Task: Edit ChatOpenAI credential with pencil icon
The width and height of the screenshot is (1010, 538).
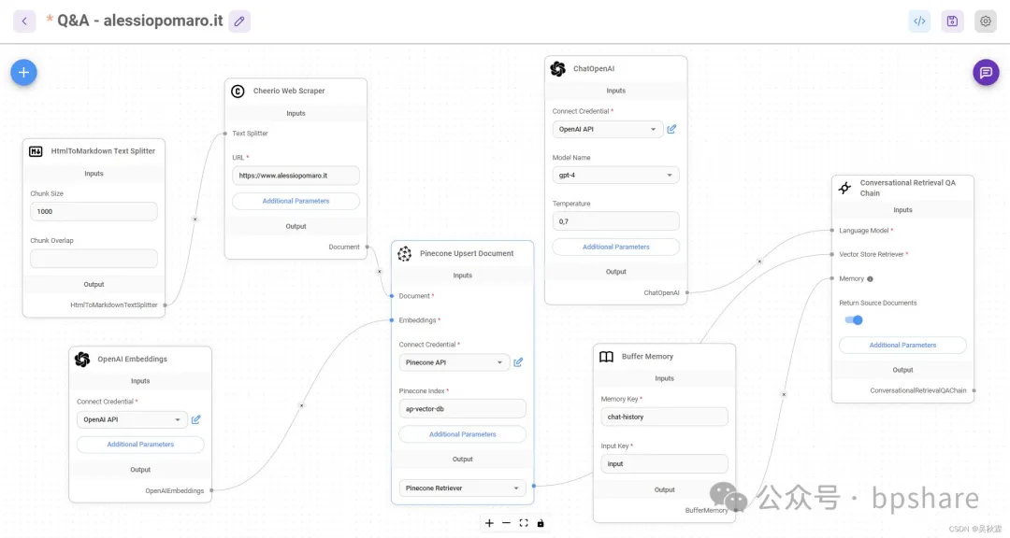Action: coord(671,129)
